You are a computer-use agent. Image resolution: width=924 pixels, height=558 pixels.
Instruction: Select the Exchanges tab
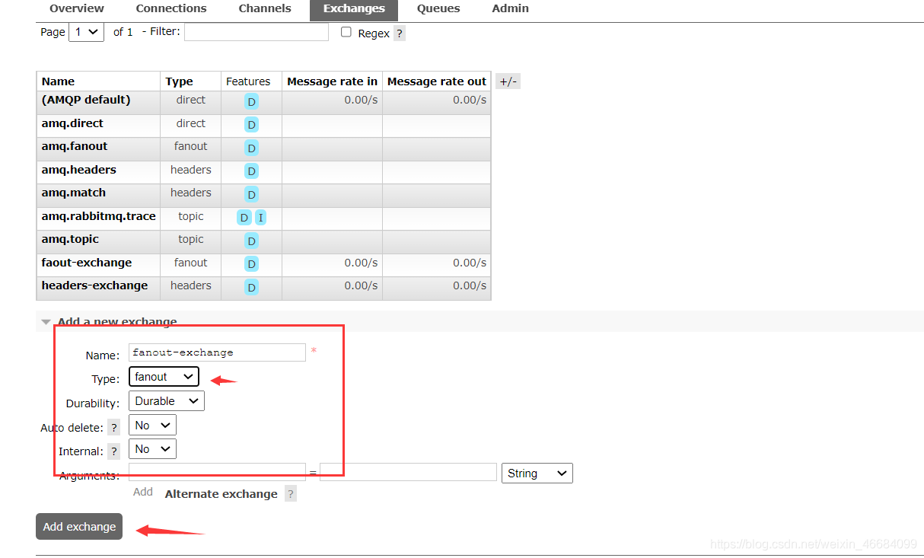pyautogui.click(x=354, y=9)
